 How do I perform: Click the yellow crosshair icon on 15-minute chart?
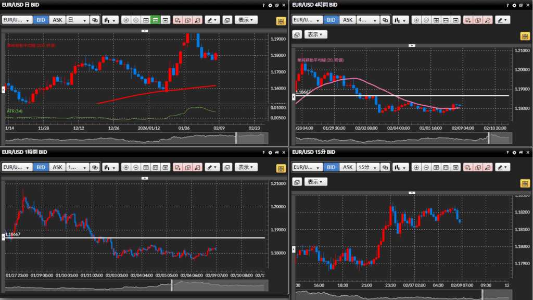pos(525,183)
